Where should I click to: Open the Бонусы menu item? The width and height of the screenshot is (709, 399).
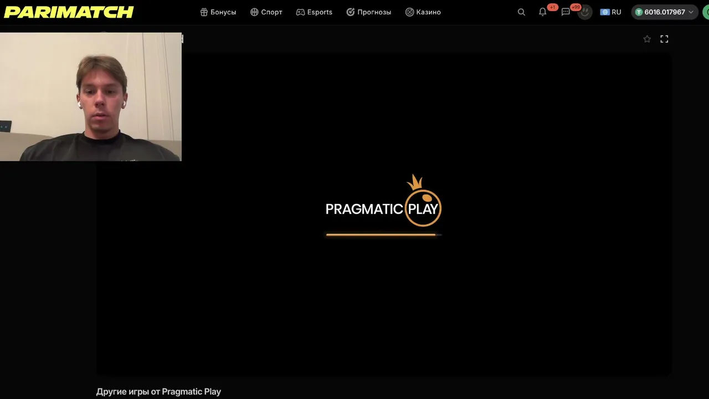point(218,12)
